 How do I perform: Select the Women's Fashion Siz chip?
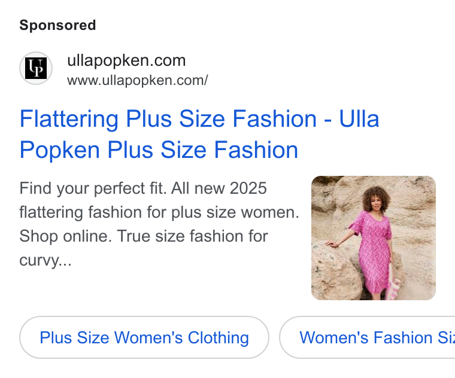(x=368, y=337)
